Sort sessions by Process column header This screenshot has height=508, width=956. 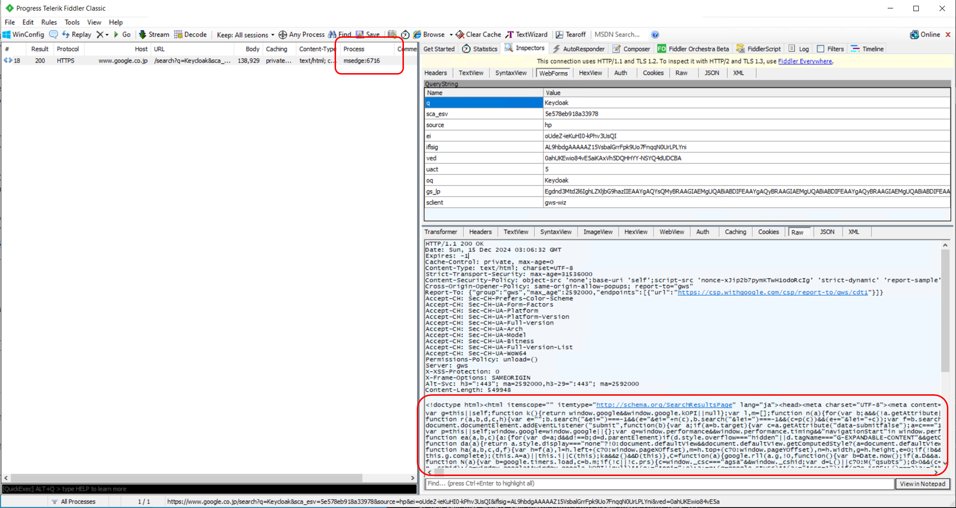(368, 49)
